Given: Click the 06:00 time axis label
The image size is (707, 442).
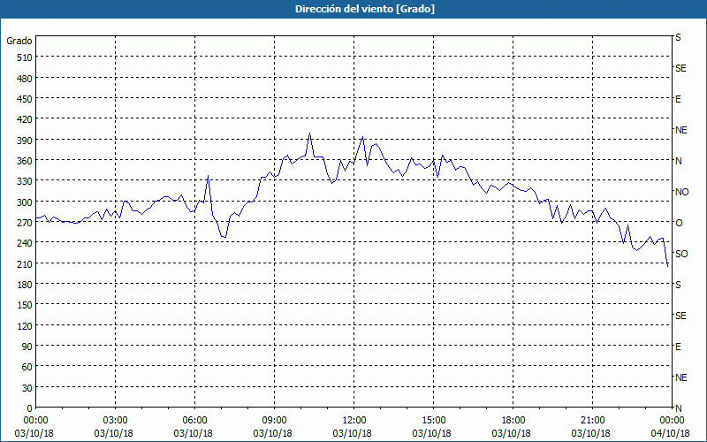Looking at the screenshot, I should [x=194, y=421].
